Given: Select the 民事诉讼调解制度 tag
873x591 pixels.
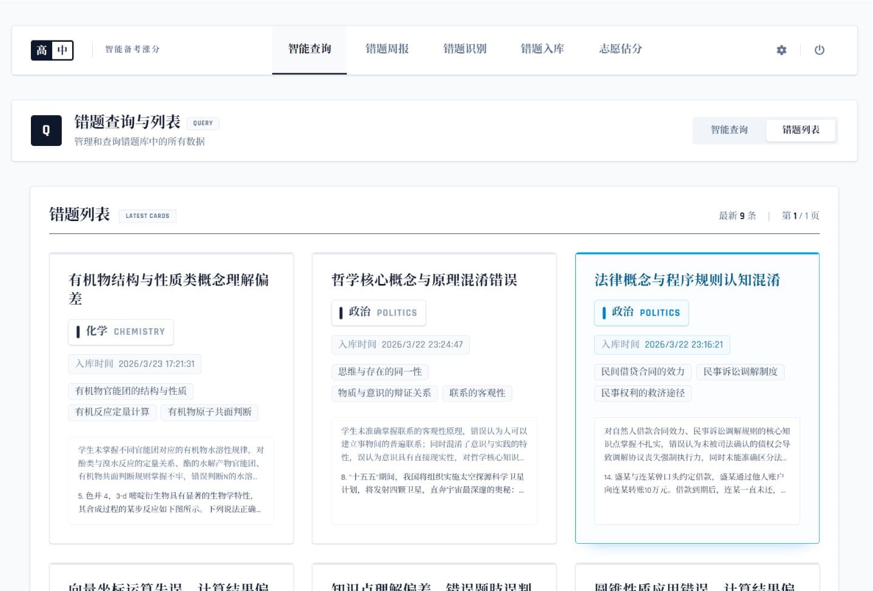Looking at the screenshot, I should coord(740,372).
